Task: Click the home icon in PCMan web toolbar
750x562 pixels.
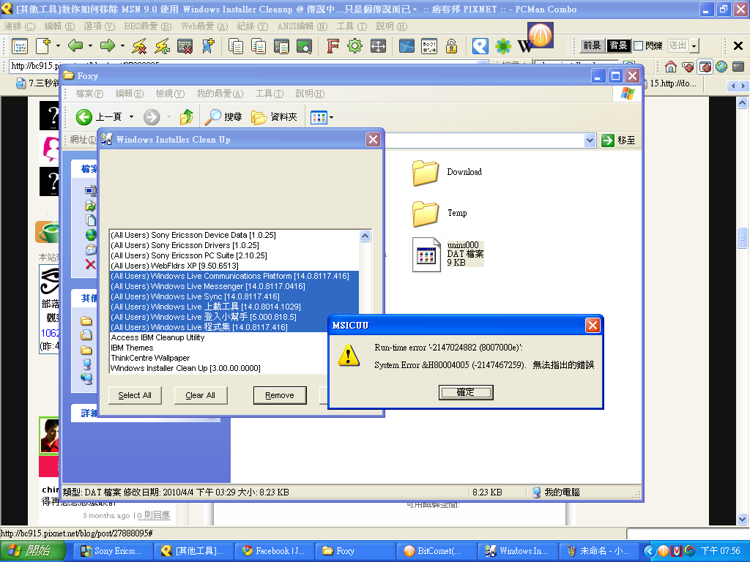Action: 671,67
